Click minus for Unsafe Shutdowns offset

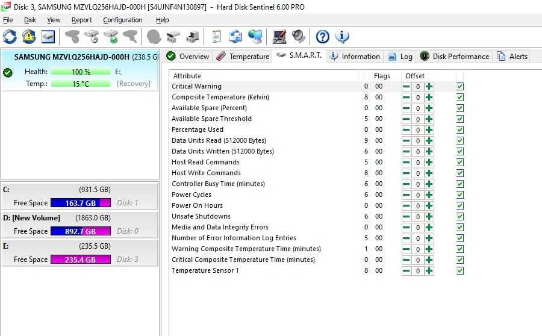406,217
